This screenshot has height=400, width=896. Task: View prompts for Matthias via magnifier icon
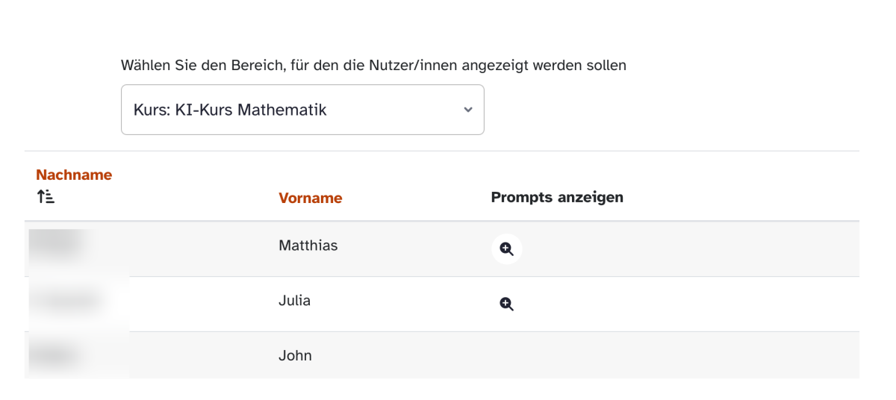(x=506, y=249)
